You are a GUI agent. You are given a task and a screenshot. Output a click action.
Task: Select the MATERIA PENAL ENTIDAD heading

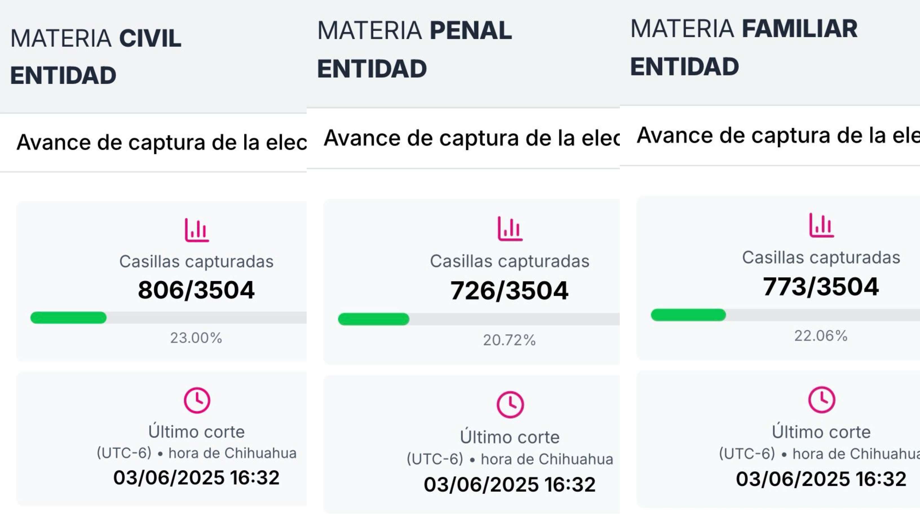pyautogui.click(x=414, y=49)
